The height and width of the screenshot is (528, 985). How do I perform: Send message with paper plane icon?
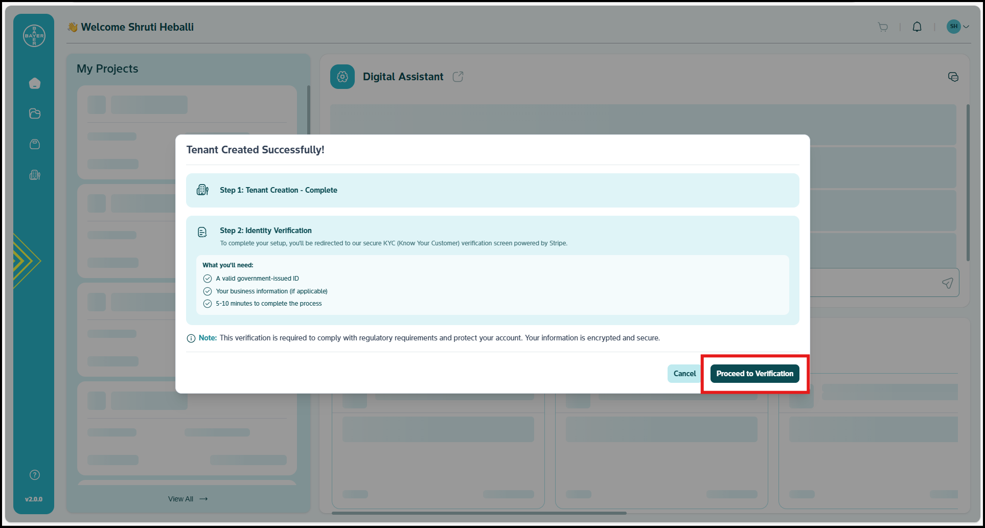tap(947, 283)
